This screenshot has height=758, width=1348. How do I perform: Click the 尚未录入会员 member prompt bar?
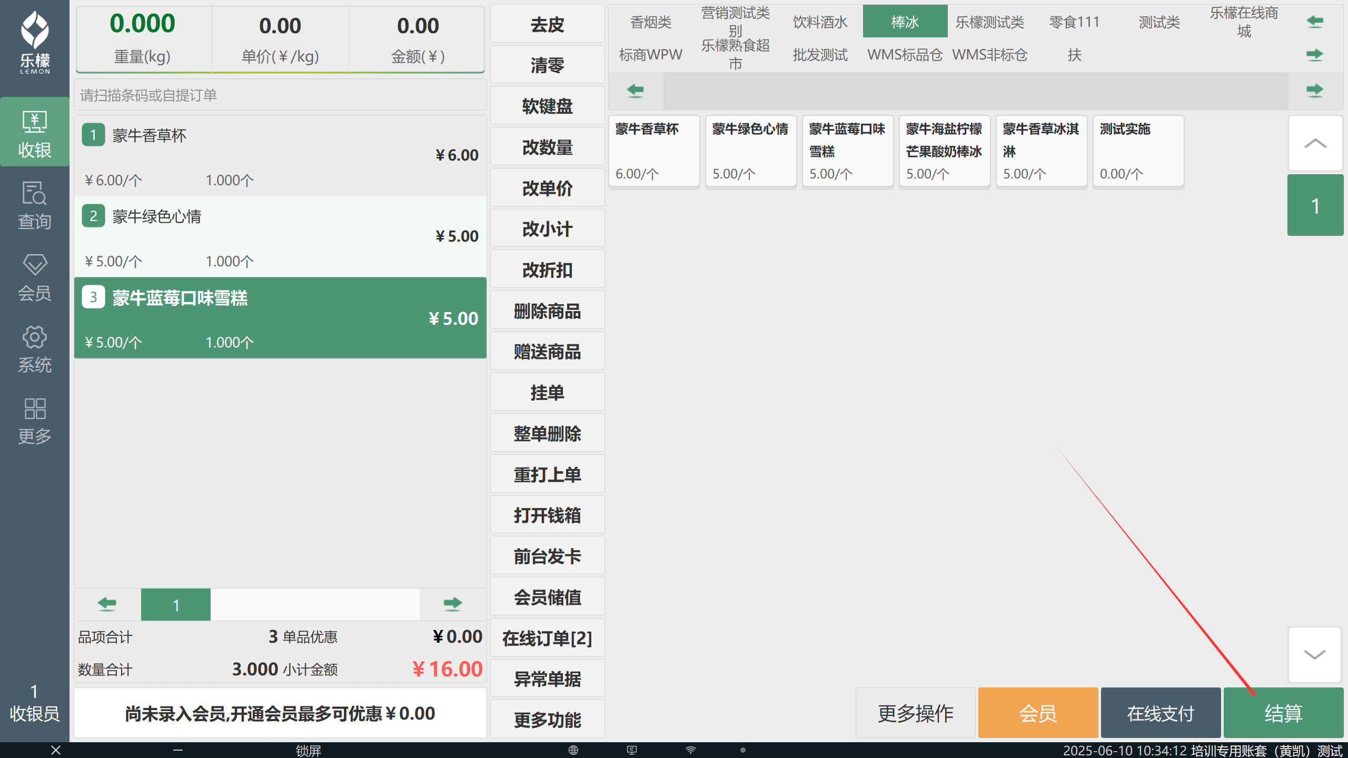pyautogui.click(x=280, y=713)
